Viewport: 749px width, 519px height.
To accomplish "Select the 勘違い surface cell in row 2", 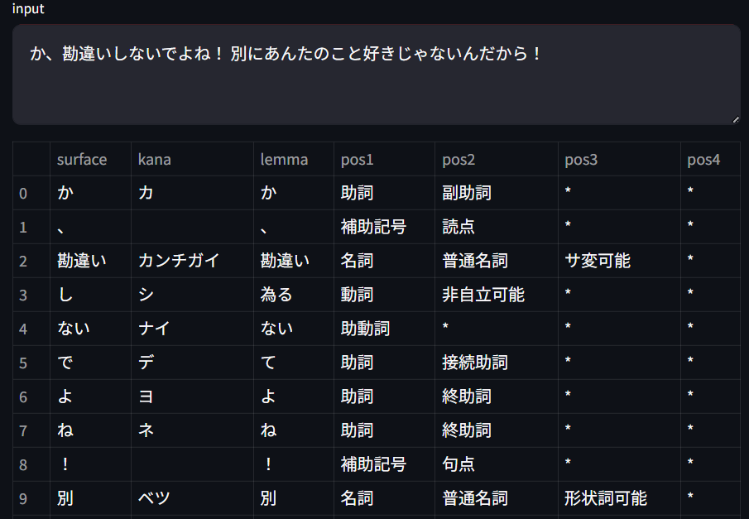I will [x=91, y=261].
